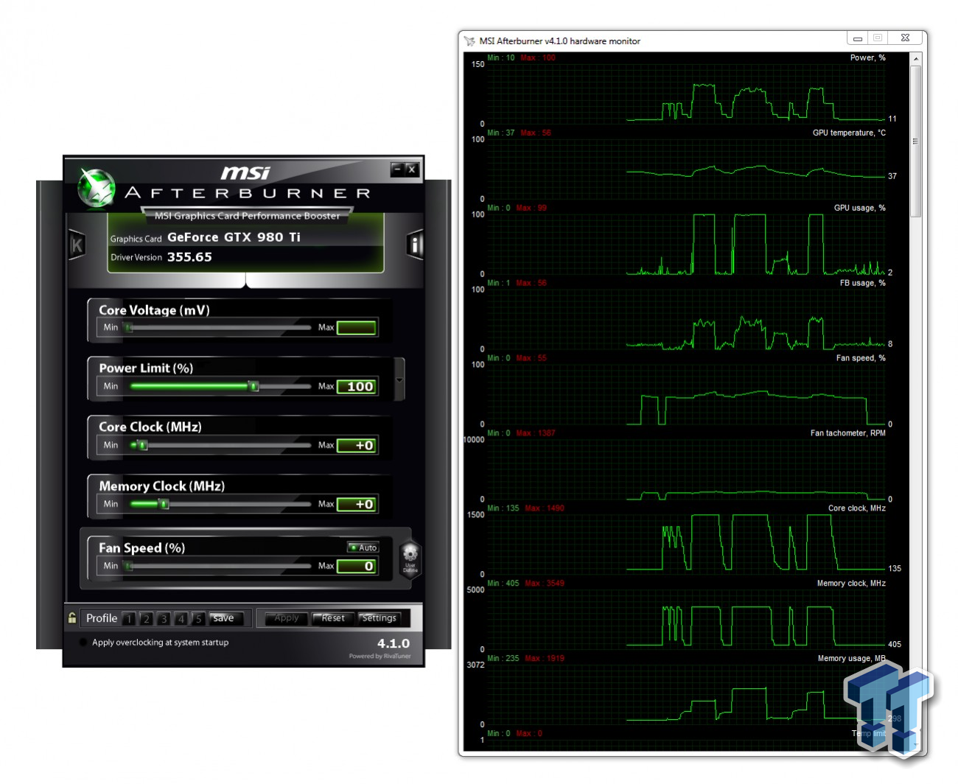Click the 'Max : 1919' memory usage readout
Image resolution: width=958 pixels, height=784 pixels.
pos(545,659)
